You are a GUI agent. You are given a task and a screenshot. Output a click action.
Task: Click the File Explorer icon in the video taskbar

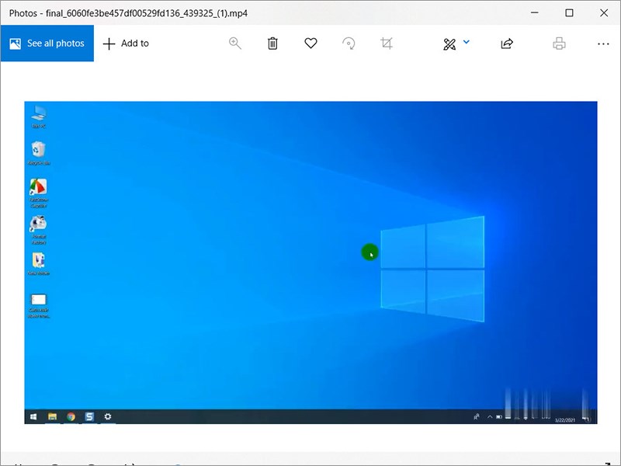[52, 417]
